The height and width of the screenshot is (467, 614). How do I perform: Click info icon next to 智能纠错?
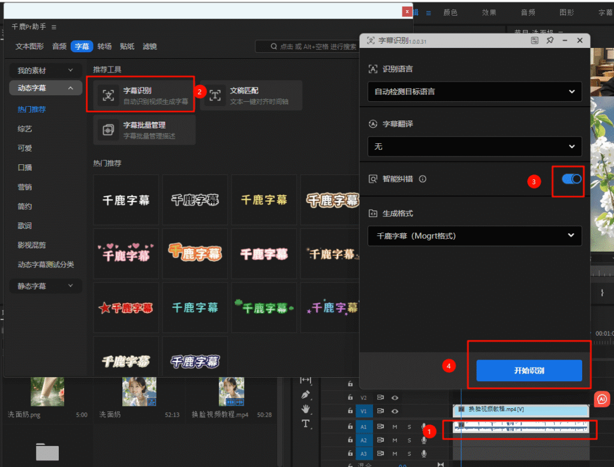coord(423,179)
